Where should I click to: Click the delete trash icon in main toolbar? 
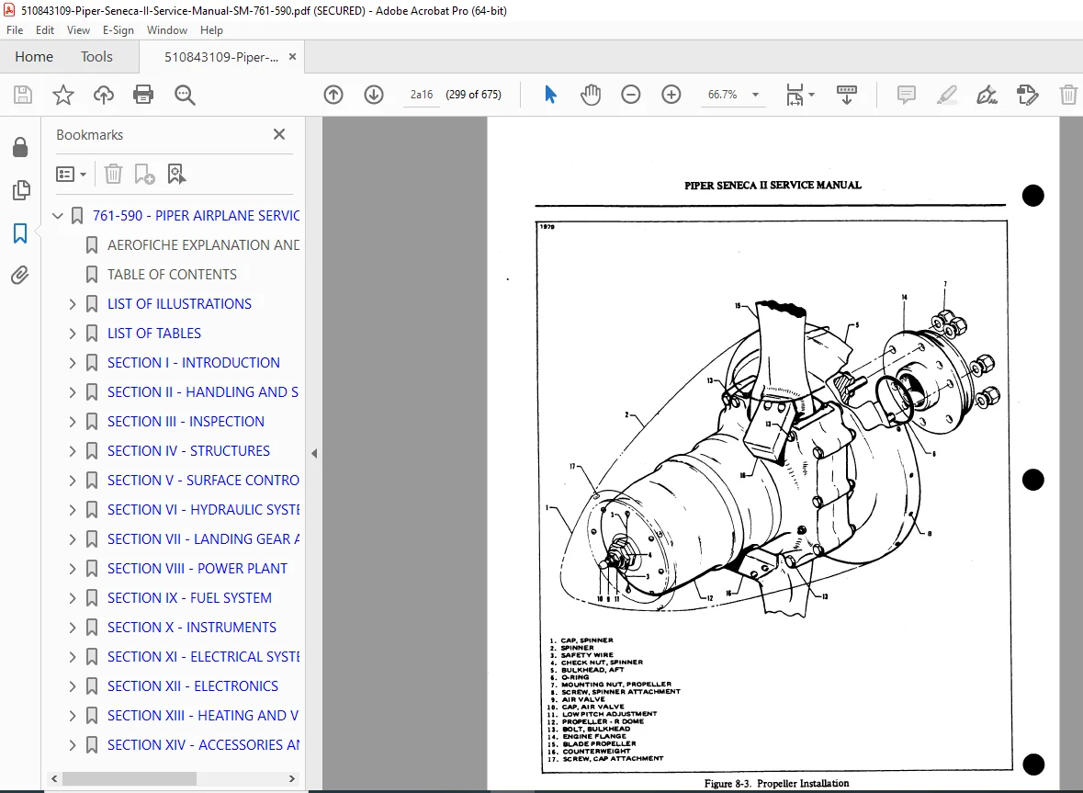coord(1067,95)
